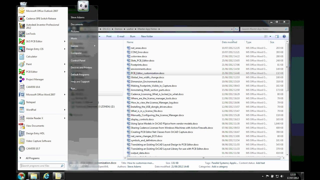The height and width of the screenshot is (180, 320).
Task: Open Documents from Start menu
Action: [77, 24]
